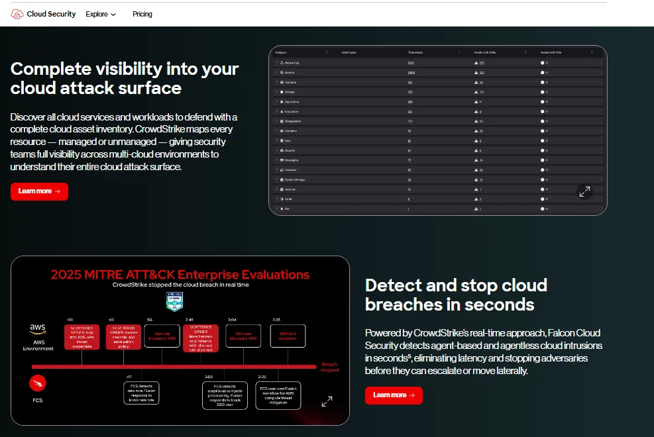Click the stolen credentials SCATTERED SPIDER box

tap(82, 337)
